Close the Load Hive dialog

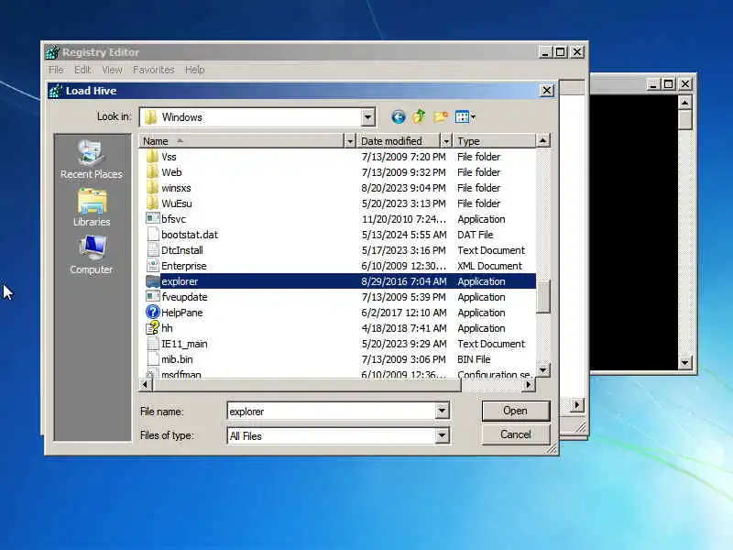pos(546,90)
